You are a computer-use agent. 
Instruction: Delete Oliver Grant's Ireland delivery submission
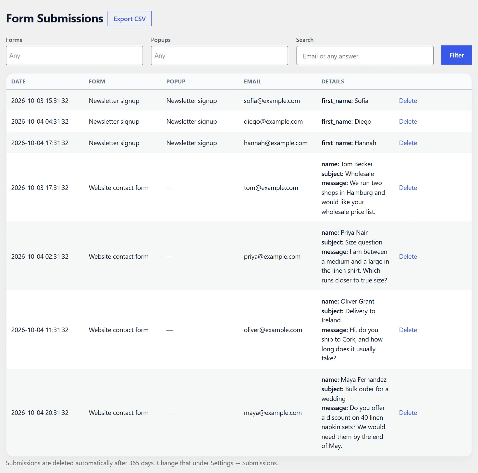tap(408, 330)
